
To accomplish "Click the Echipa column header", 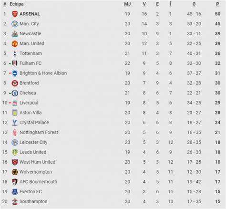I will coord(17,4).
